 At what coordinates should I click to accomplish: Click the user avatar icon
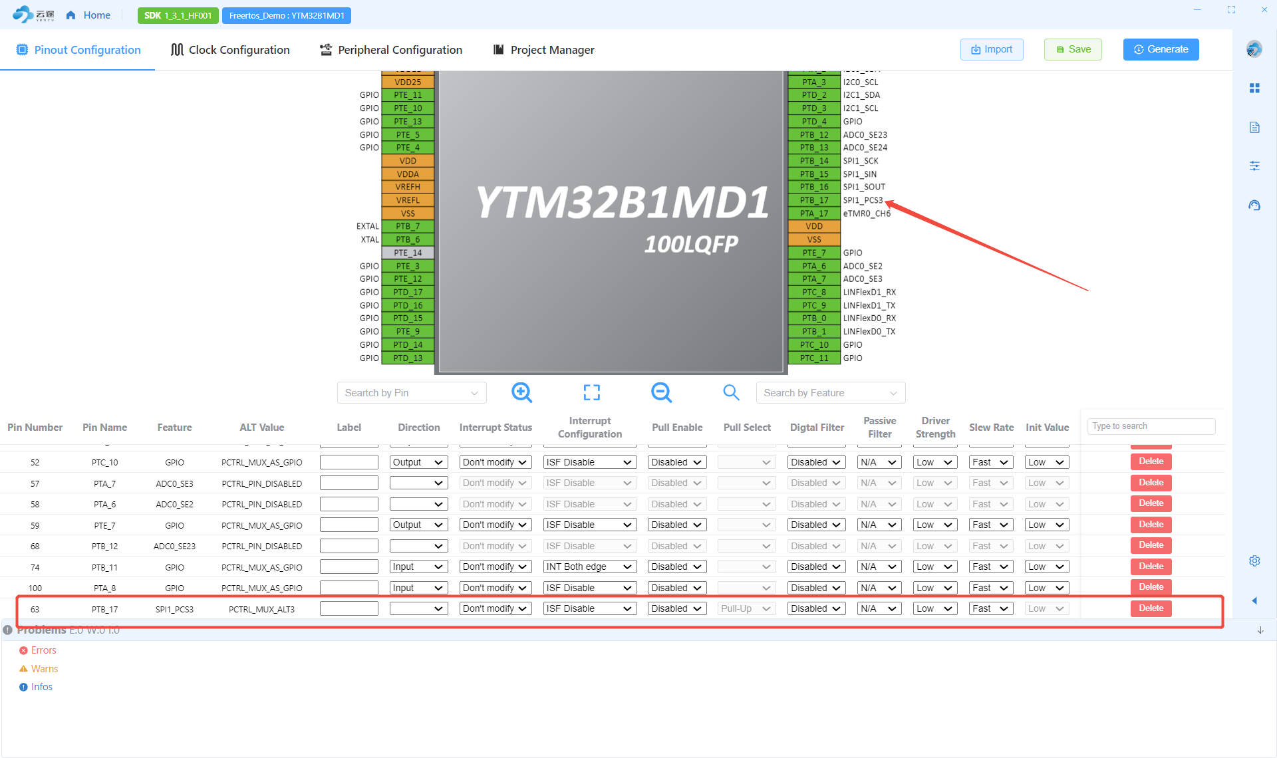pos(1254,49)
